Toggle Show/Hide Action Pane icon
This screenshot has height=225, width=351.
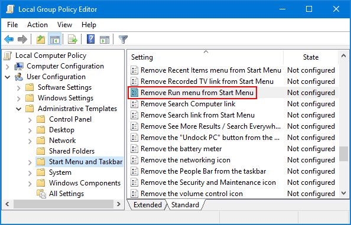click(105, 40)
